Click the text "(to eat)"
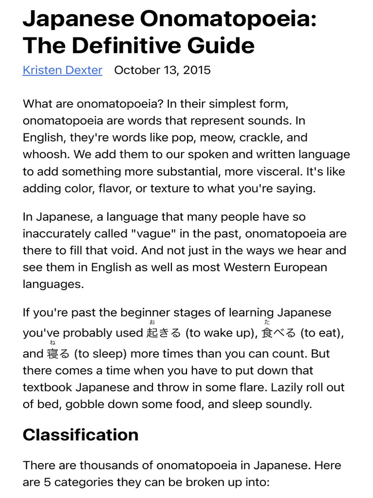 tap(322, 333)
